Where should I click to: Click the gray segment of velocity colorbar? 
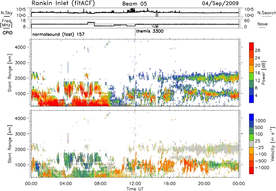pyautogui.click(x=252, y=144)
